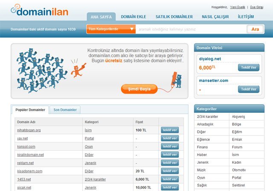Viewport: 273px width, 191px height.
Task: Open SATILIK DOMAİNLER menu item
Action: click(x=174, y=17)
